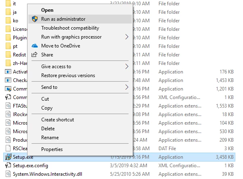
Task: Select Troubleshoot compatibility
Action: [80, 28]
